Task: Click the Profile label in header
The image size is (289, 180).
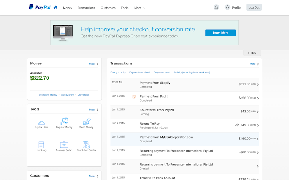Action: 236,8
